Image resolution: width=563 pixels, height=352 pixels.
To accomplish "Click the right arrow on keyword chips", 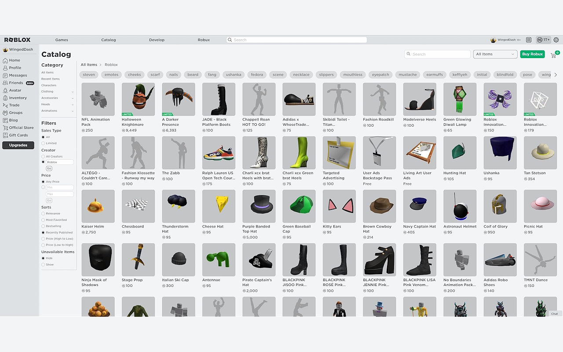I will pos(556,75).
